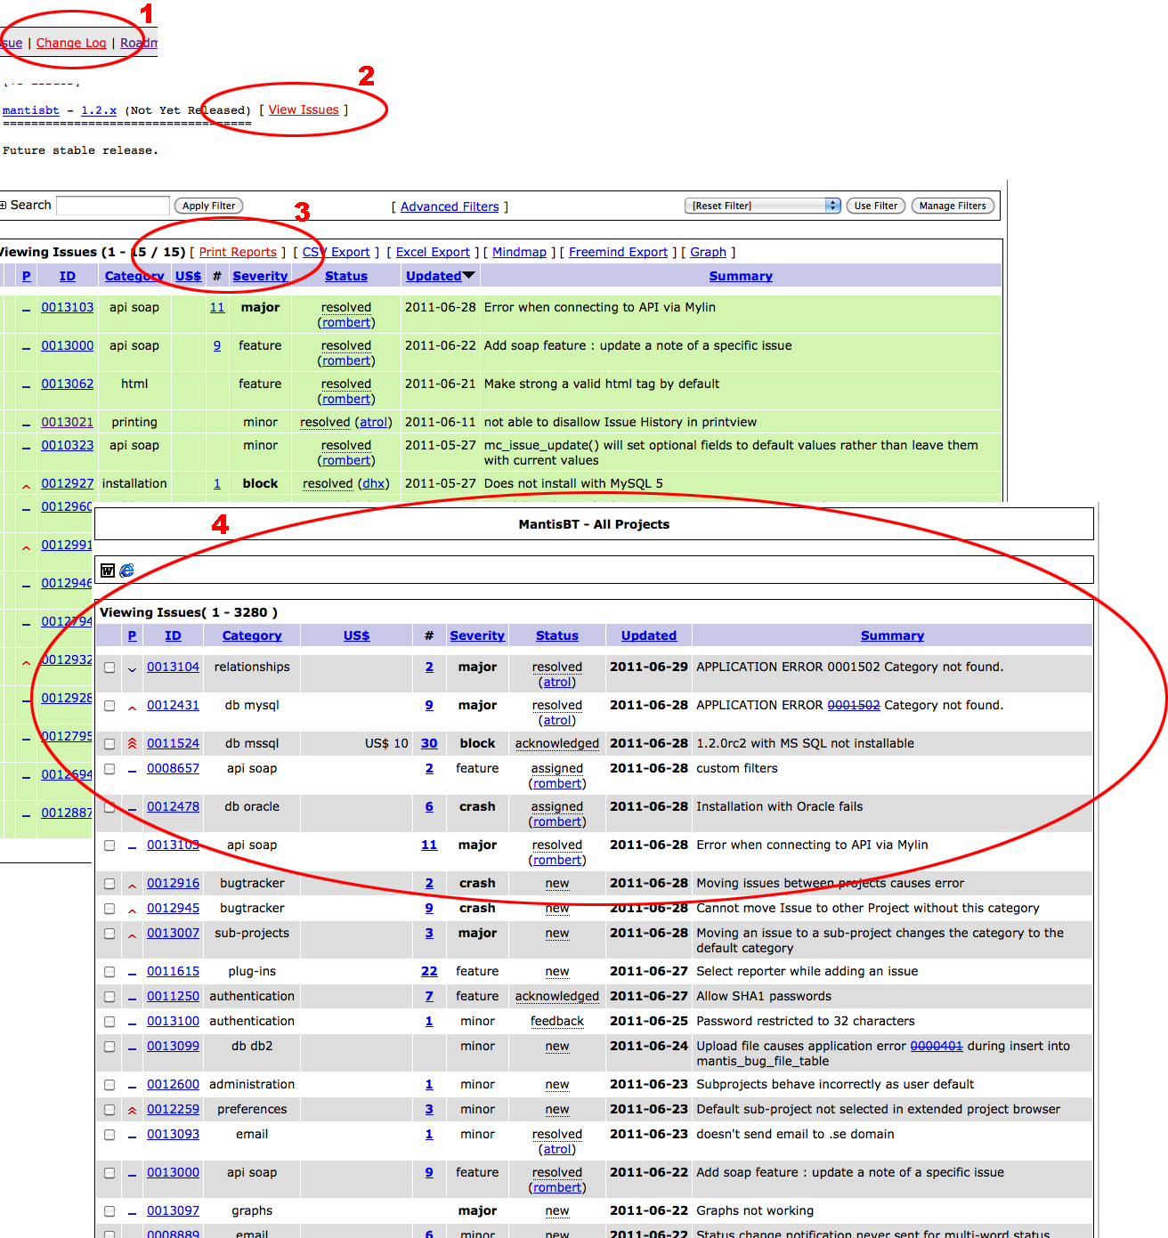The image size is (1168, 1238).
Task: Check the box for issue 0013007
Action: pos(109,934)
